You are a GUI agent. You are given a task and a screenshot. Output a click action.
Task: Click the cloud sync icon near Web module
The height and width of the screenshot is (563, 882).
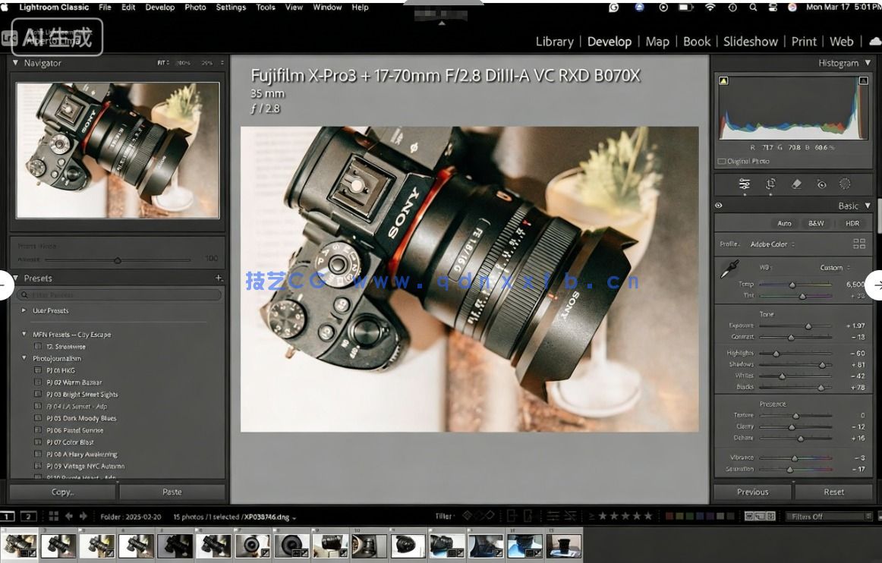coord(874,42)
